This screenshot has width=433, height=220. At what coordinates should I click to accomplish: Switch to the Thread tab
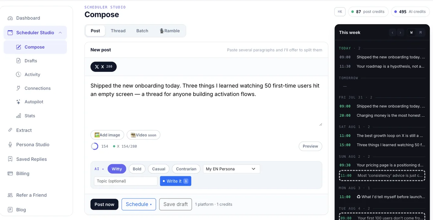[118, 31]
